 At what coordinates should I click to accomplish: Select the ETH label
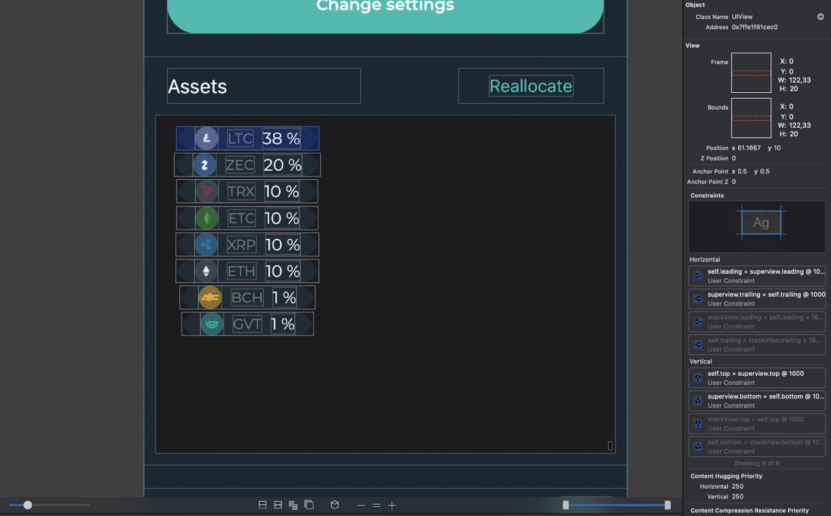(242, 271)
